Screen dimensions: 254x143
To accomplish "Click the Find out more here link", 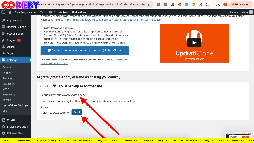I will (66, 20).
